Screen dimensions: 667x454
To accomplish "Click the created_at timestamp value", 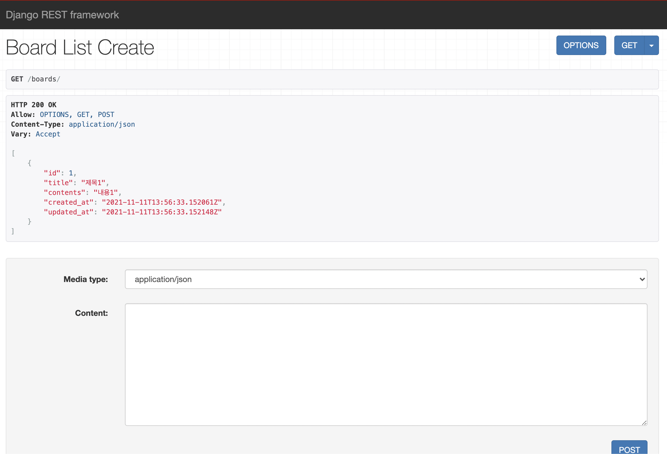I will tap(162, 202).
